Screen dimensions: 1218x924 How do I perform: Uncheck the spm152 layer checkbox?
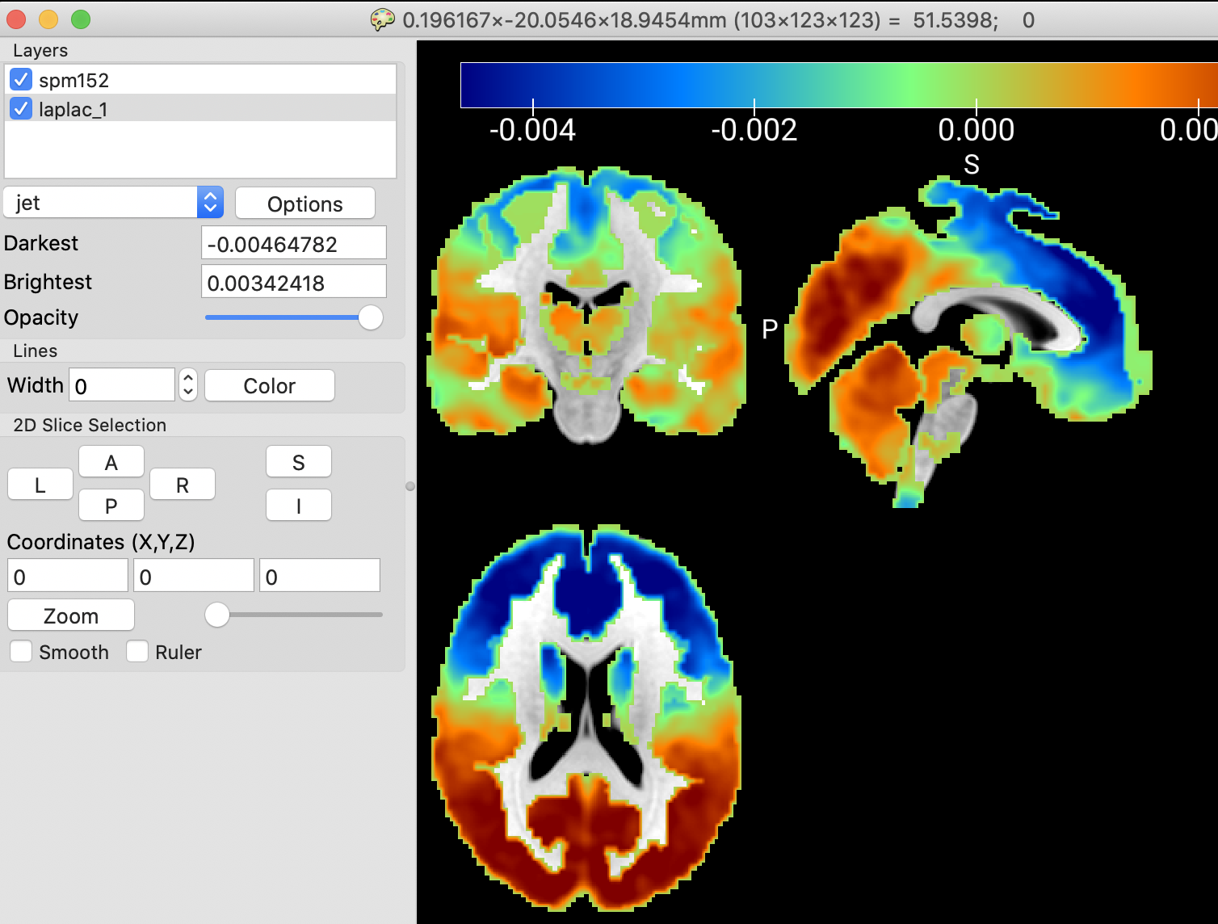point(21,80)
